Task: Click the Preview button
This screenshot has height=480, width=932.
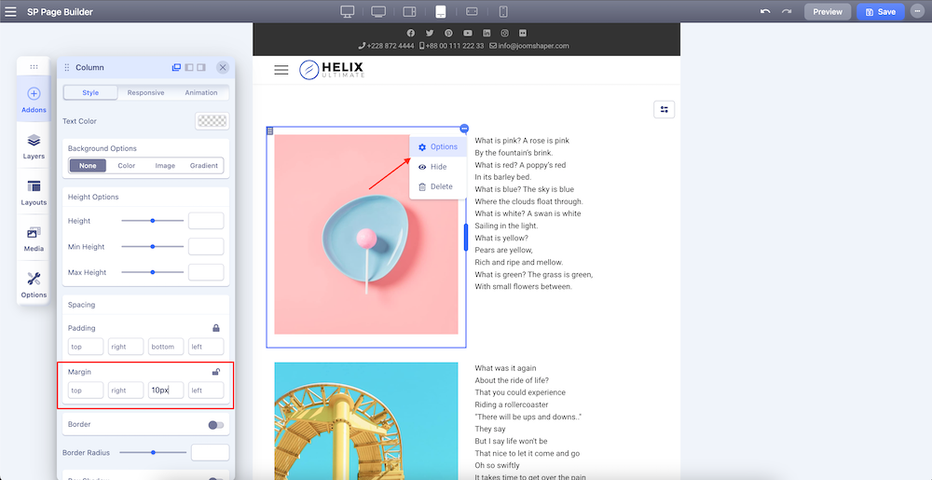Action: (x=828, y=11)
